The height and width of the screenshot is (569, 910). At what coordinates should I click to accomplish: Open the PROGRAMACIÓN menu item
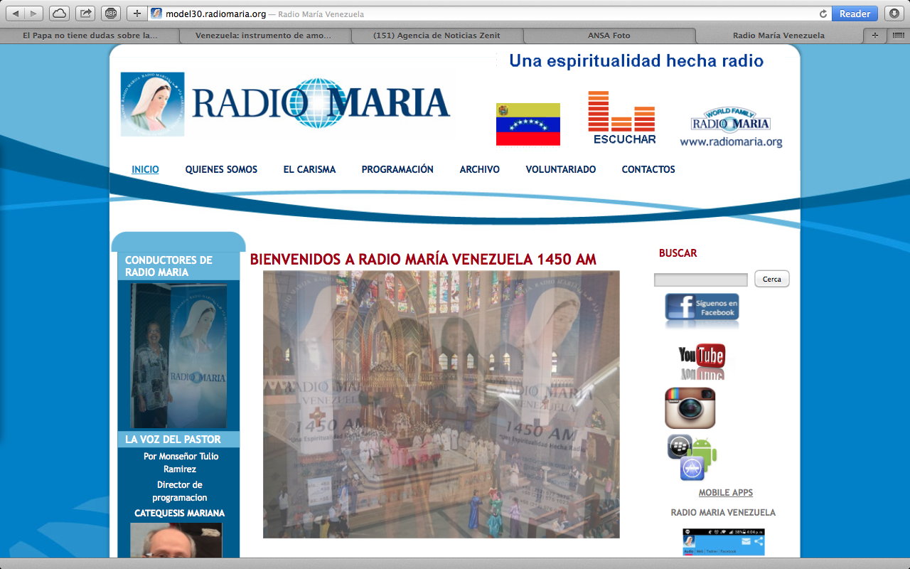click(x=397, y=169)
